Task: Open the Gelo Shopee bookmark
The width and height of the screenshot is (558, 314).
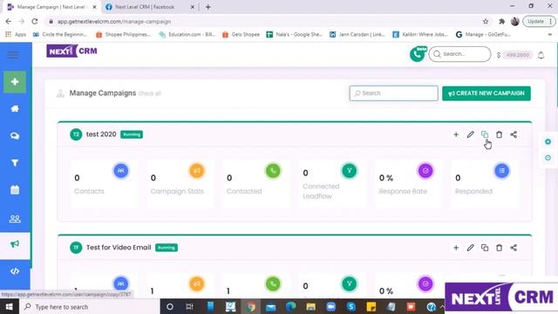Action: (241, 35)
